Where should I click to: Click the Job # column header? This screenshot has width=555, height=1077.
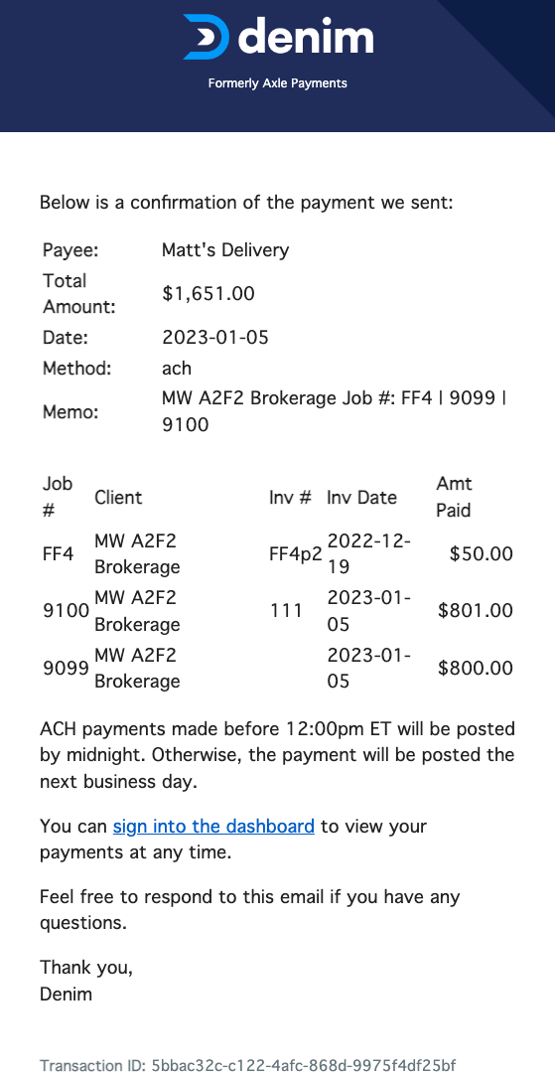(x=58, y=498)
